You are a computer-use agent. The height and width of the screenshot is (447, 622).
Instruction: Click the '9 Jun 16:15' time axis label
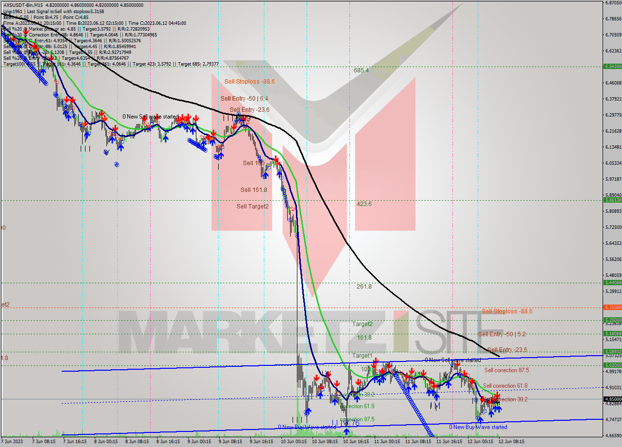coord(262,442)
